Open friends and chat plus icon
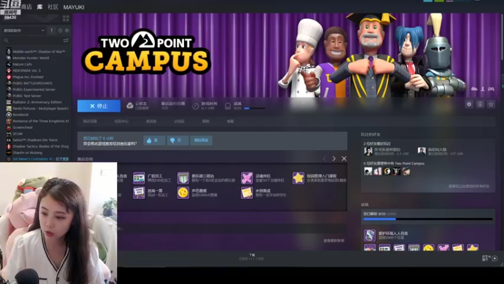This screenshot has width=504, height=284. (x=495, y=258)
